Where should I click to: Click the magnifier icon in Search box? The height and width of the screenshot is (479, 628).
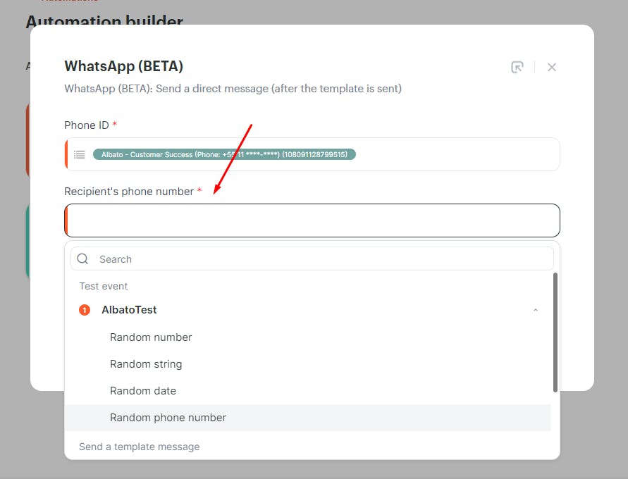pos(82,259)
